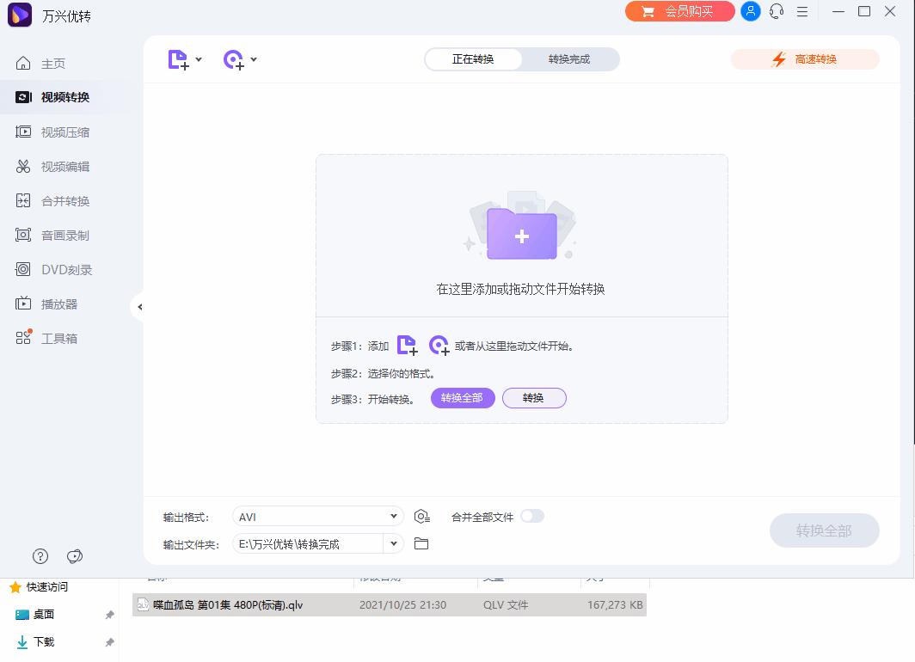Click the feedback chat icon in the sidebar

(x=75, y=556)
